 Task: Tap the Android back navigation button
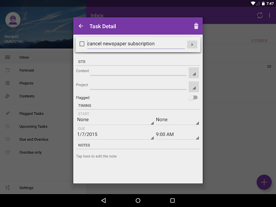pyautogui.click(x=103, y=201)
